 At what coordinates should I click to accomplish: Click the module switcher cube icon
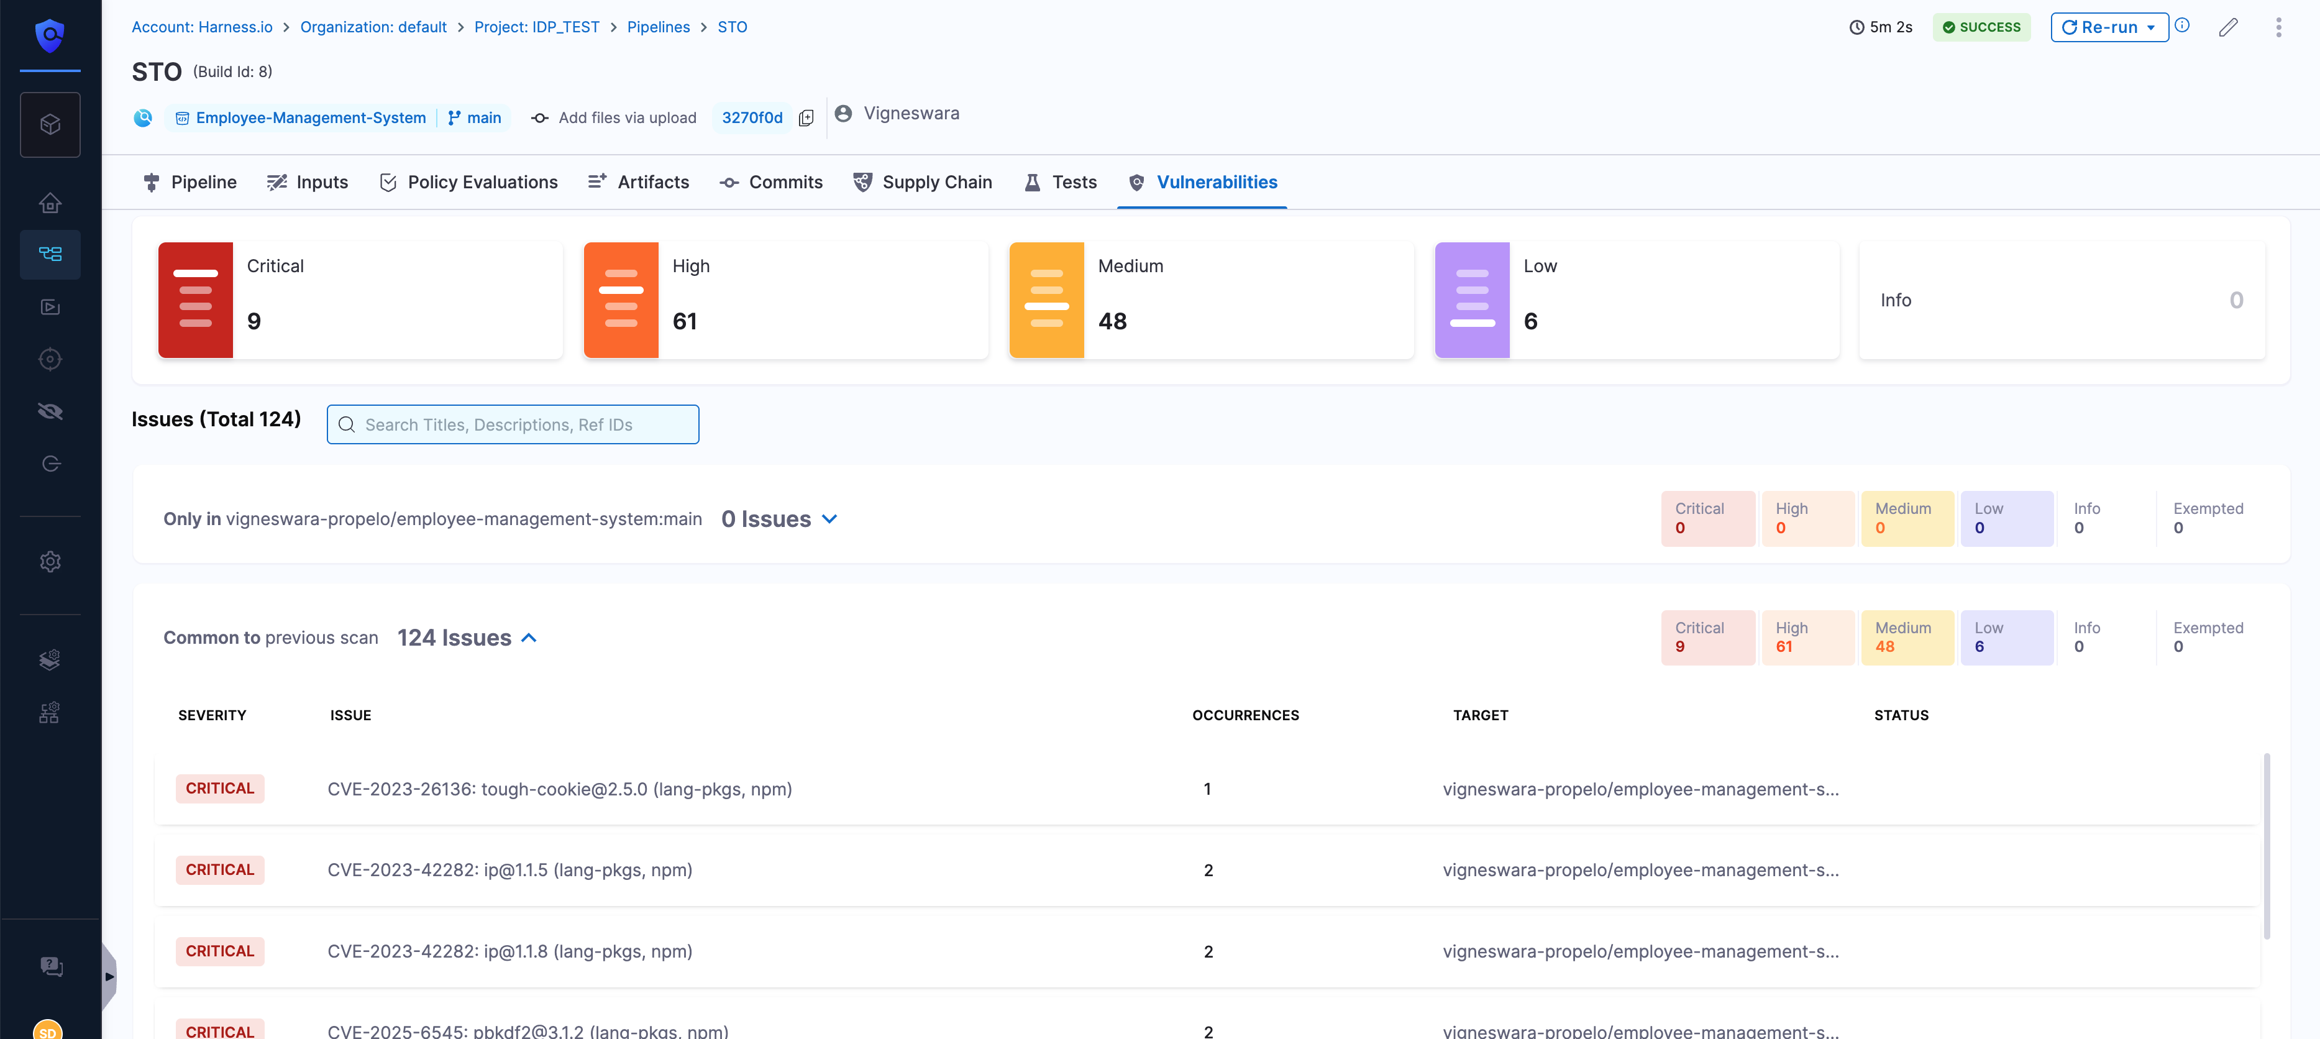click(50, 124)
